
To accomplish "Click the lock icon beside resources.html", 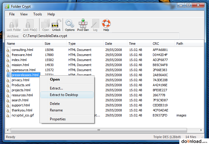I will click(8, 95).
